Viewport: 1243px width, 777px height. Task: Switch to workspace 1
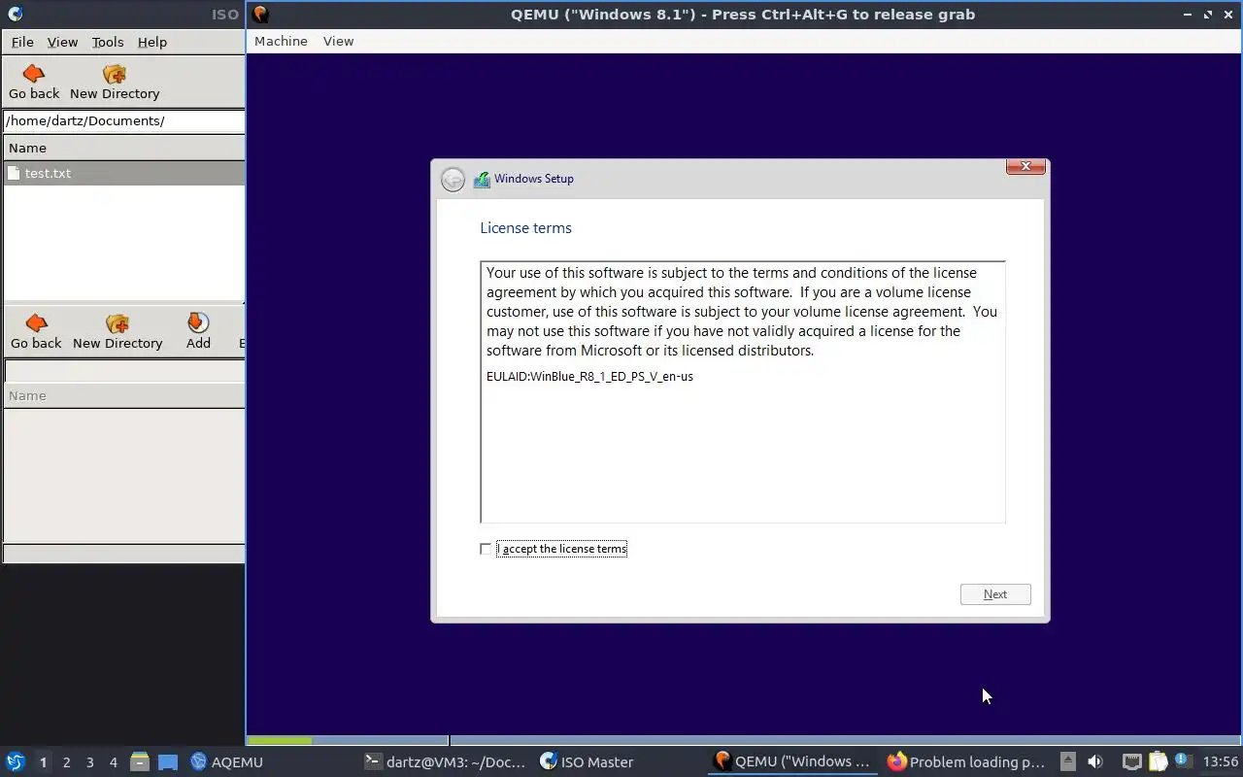pyautogui.click(x=43, y=762)
